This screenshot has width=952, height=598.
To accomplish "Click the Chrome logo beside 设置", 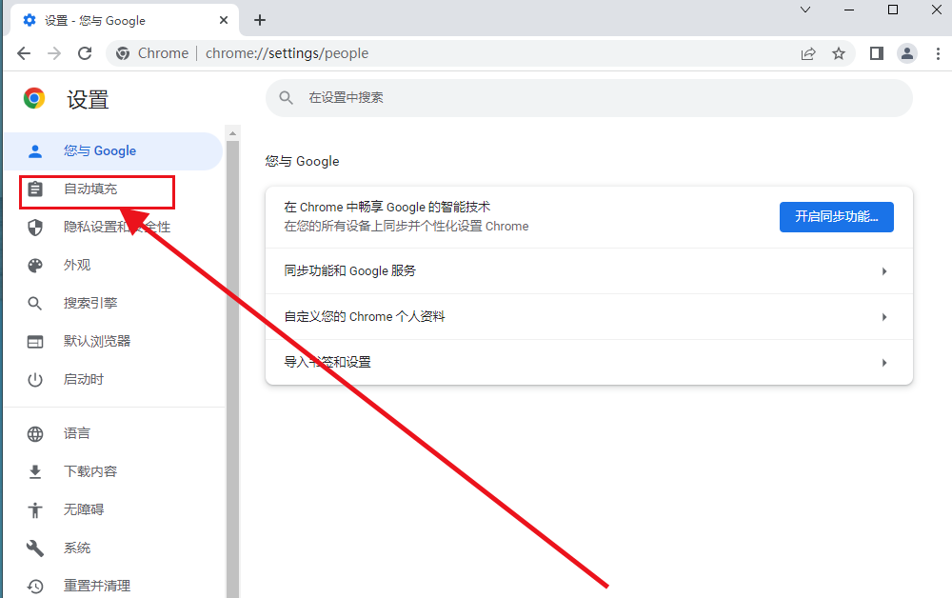I will click(x=34, y=98).
